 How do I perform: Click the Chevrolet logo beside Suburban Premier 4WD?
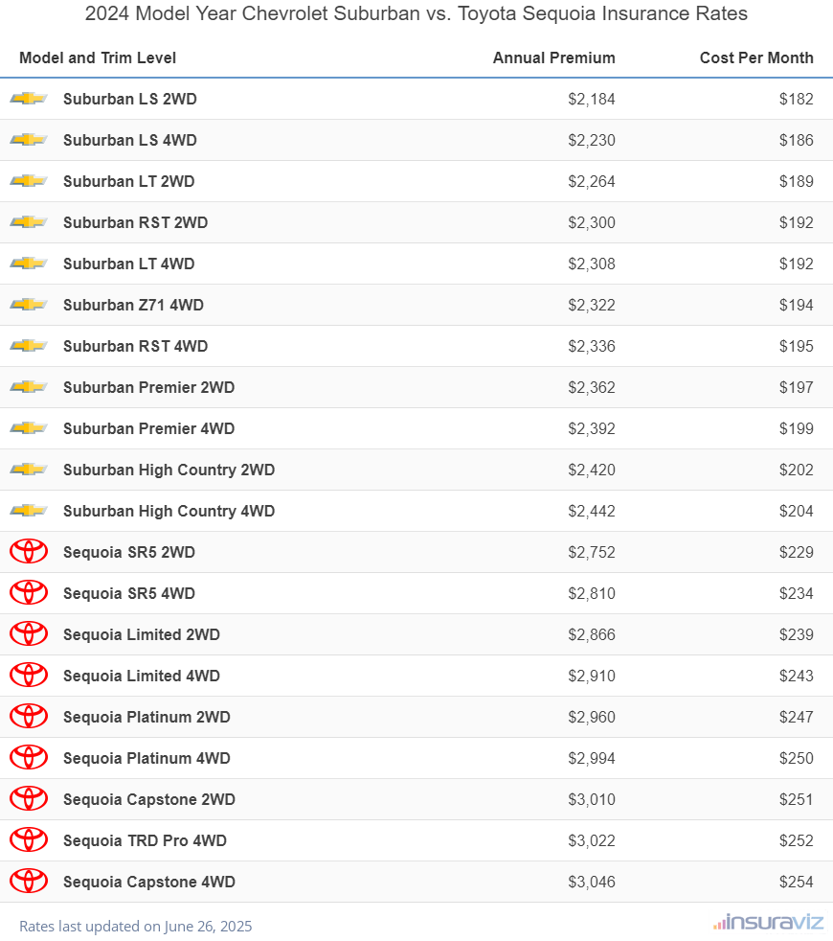29,428
